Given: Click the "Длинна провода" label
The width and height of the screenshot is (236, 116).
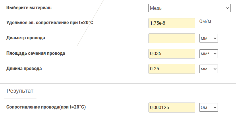Looking at the screenshot, I should [24, 69].
